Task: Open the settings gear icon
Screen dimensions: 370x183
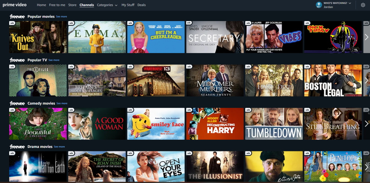Action: pyautogui.click(x=363, y=5)
